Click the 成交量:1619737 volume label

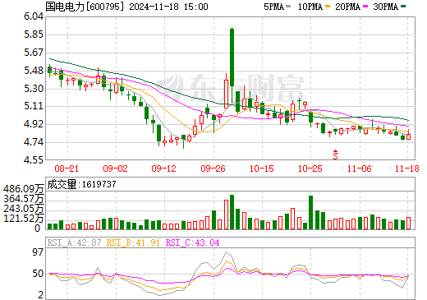tap(81, 184)
